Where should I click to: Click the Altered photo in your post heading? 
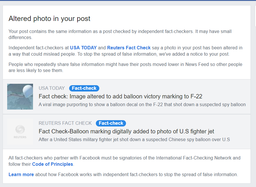point(49,19)
